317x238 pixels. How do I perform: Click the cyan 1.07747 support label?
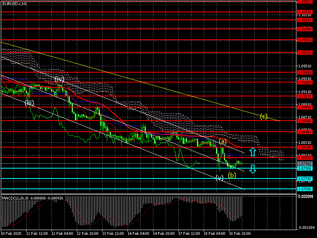[x=305, y=179]
